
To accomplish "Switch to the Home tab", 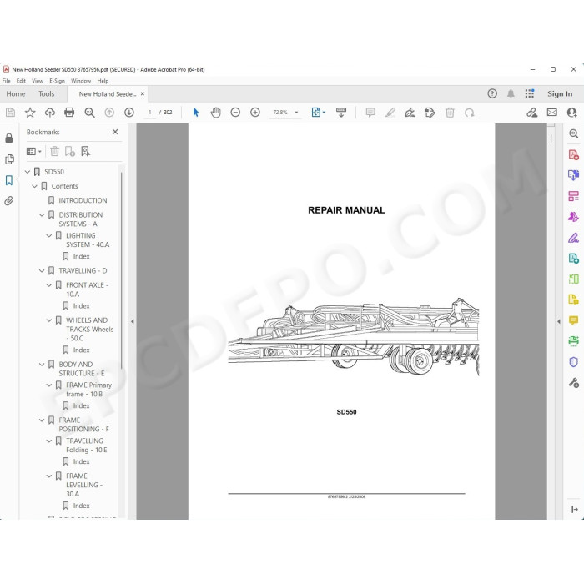I will point(16,93).
